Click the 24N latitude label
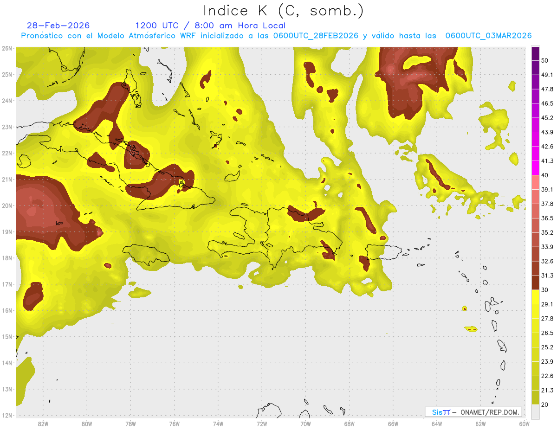557x430 pixels. pos(7,101)
